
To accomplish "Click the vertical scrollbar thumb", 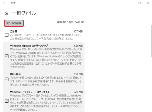I will [x=151, y=41].
